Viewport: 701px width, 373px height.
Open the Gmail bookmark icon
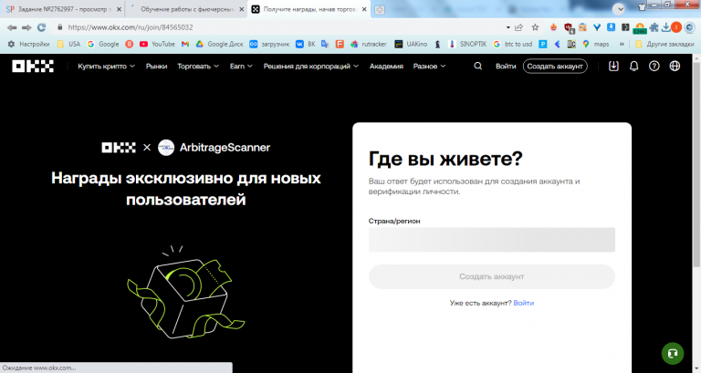185,44
